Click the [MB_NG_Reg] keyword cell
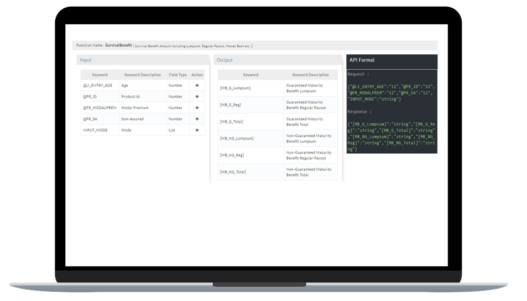This screenshot has width=527, height=301. (x=233, y=155)
